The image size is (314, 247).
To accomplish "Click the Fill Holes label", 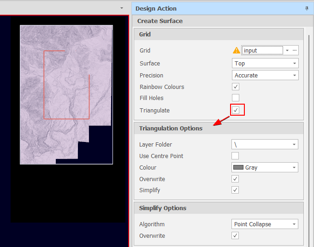I will (151, 98).
